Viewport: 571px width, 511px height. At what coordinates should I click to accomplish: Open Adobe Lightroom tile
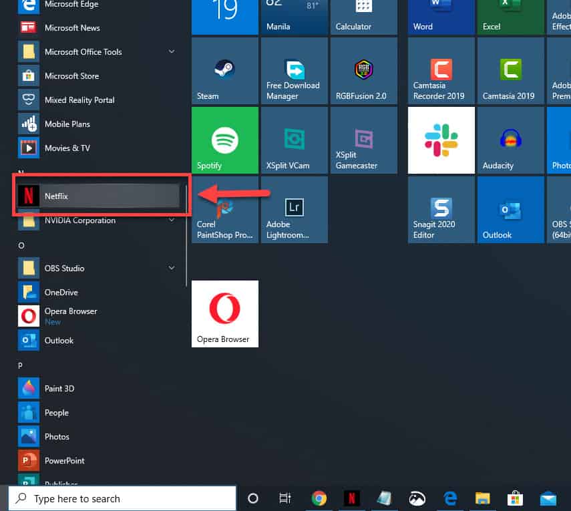click(x=294, y=210)
